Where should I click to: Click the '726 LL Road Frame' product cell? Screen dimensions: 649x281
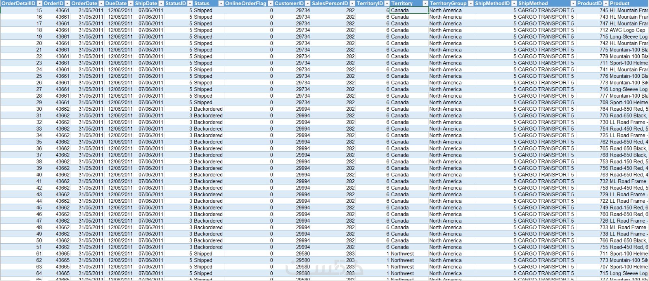pyautogui.click(x=623, y=221)
